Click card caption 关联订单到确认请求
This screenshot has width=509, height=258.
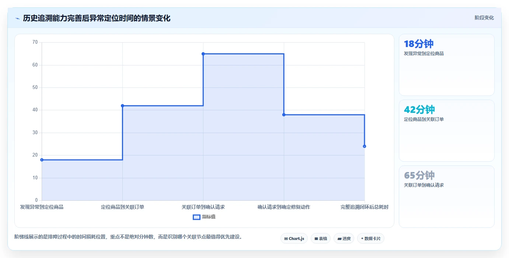point(424,185)
